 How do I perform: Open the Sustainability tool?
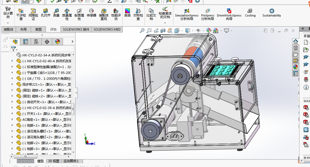point(272,12)
